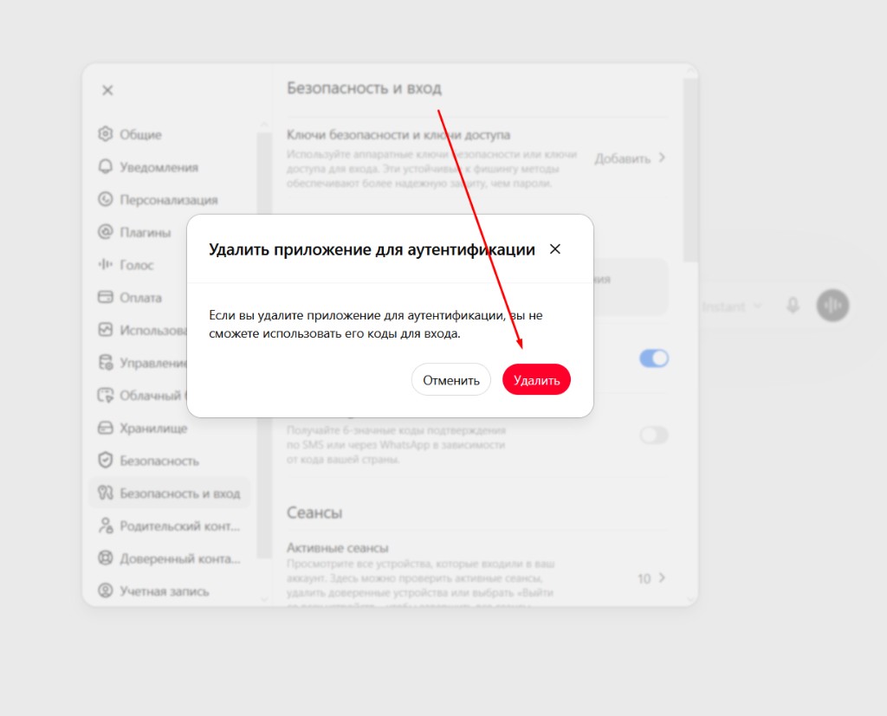Click the Доверенный контакт lifebuoy icon
This screenshot has height=716, width=887.
[x=105, y=558]
